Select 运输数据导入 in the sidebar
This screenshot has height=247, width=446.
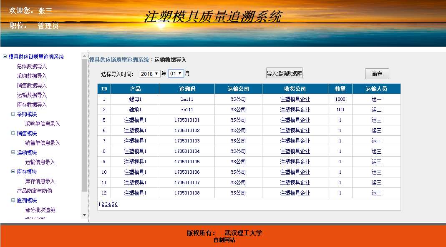click(x=32, y=95)
